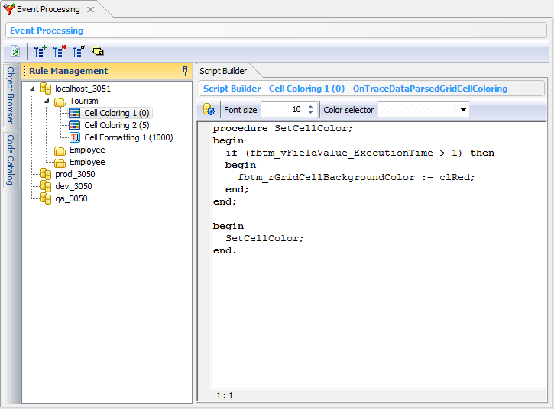Click the 'end.' final code line
The height and width of the screenshot is (409, 554).
click(x=225, y=250)
